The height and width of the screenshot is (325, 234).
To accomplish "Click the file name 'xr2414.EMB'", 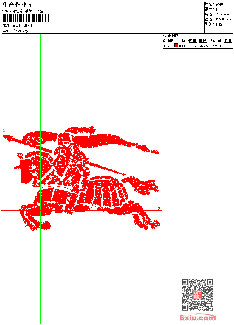I will 23,26.
